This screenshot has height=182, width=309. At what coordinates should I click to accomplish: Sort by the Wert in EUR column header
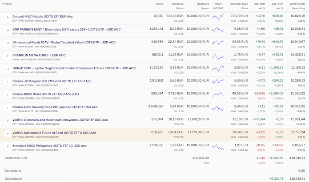pos(297,4)
